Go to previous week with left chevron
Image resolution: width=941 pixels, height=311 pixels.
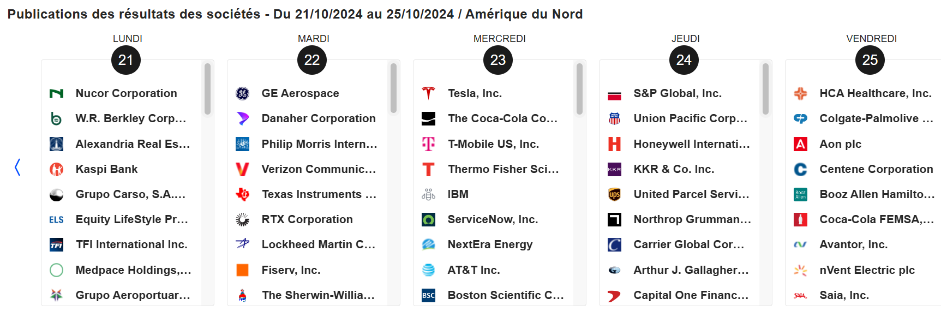[17, 168]
